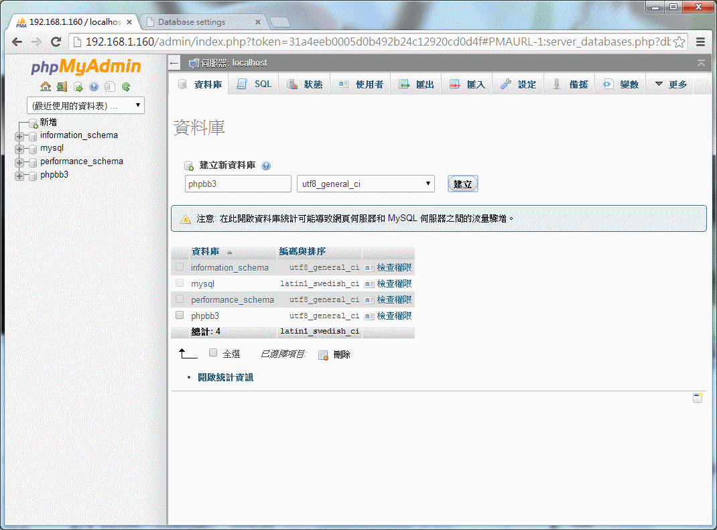Click the new database icon beside 新增
This screenshot has height=530, width=717.
coord(33,123)
